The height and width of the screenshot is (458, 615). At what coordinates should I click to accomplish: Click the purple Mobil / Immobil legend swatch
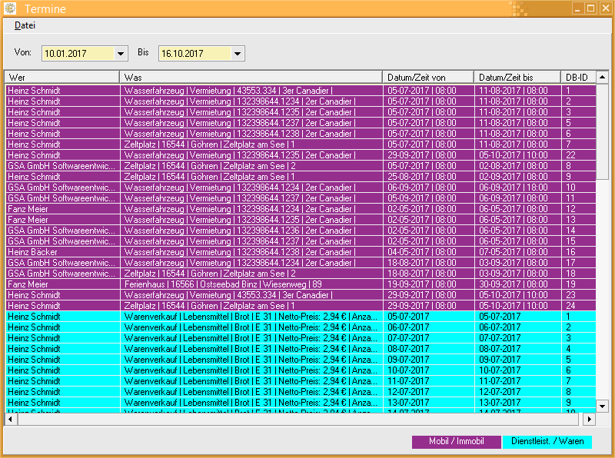coord(457,442)
